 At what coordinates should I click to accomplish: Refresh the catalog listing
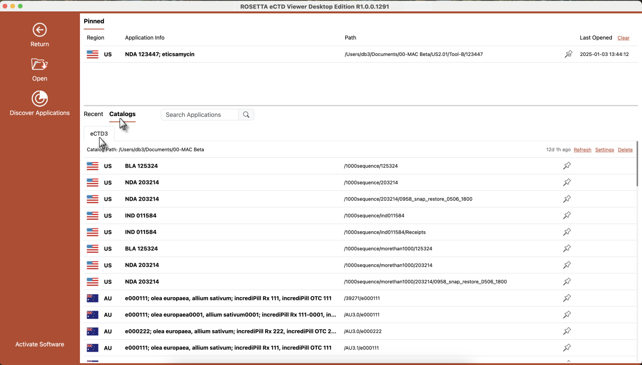(582, 150)
